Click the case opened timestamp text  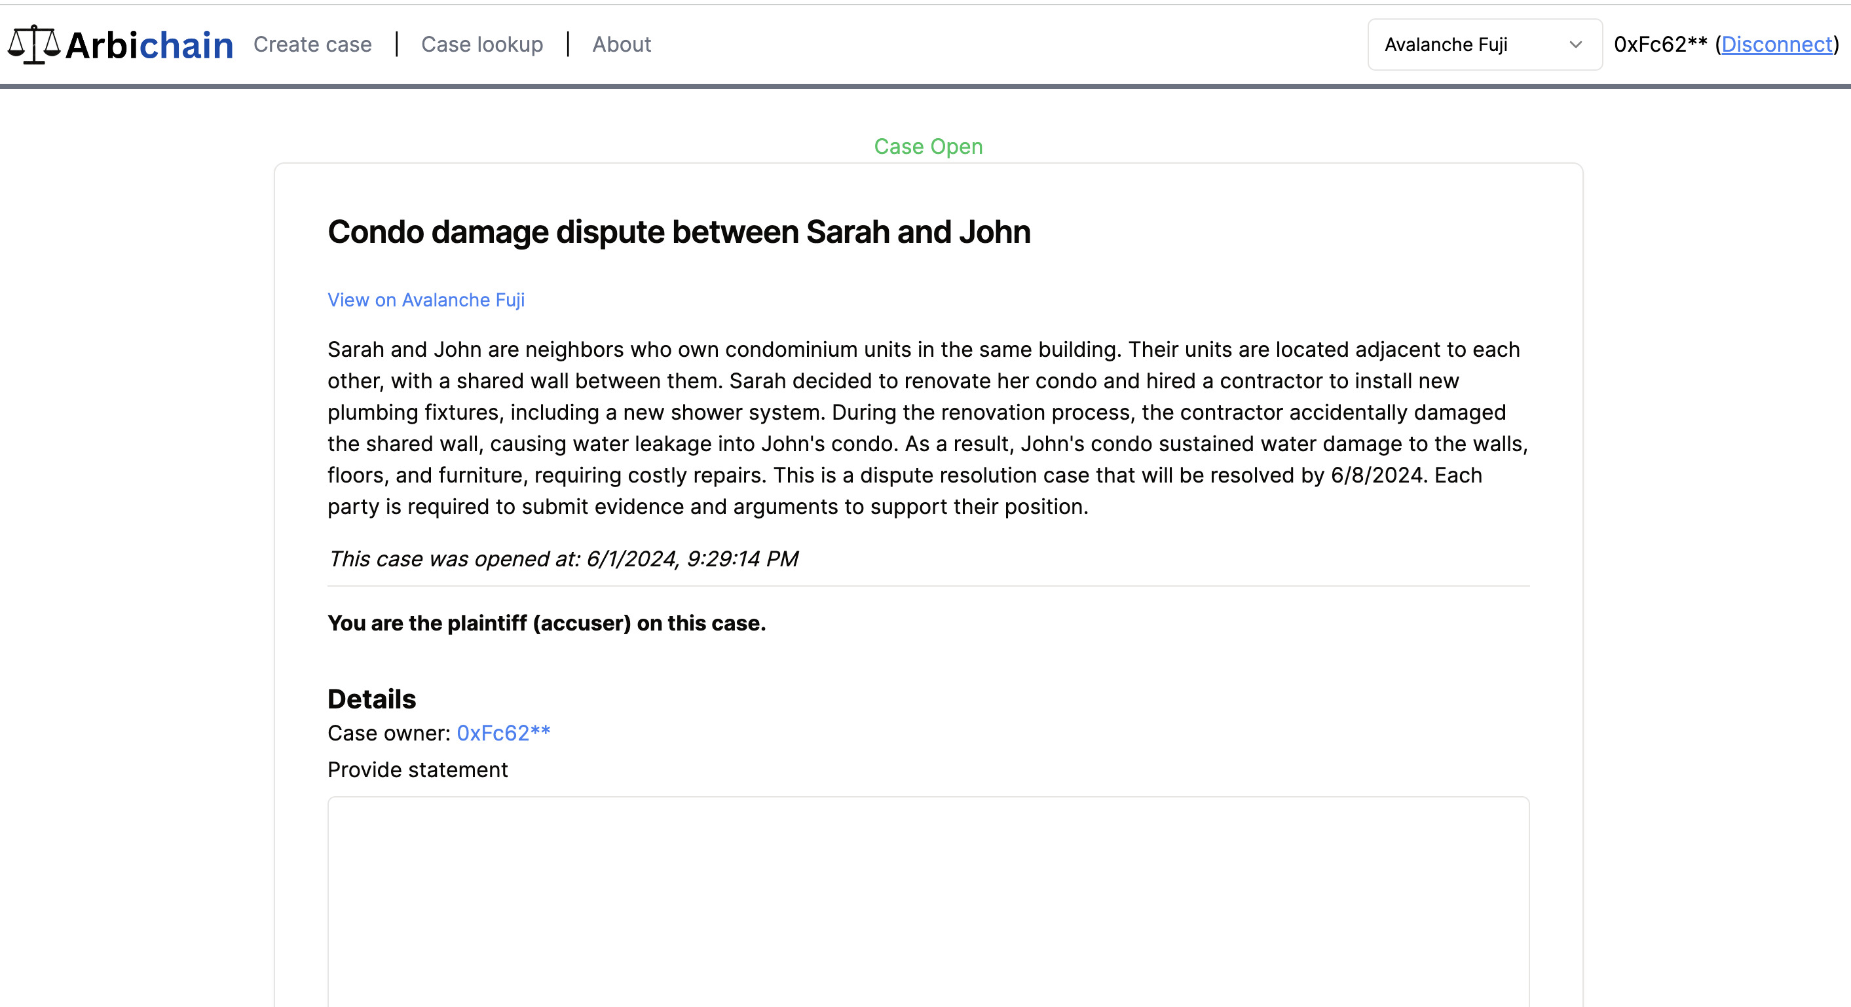(x=563, y=558)
